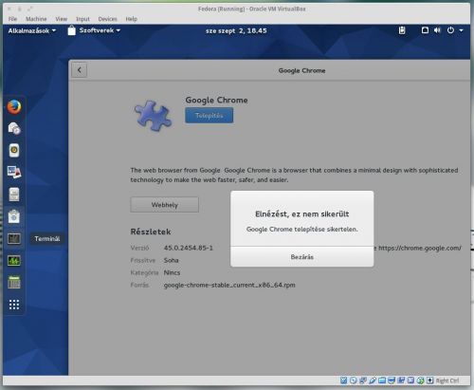Click the power icon in top bar

point(450,30)
